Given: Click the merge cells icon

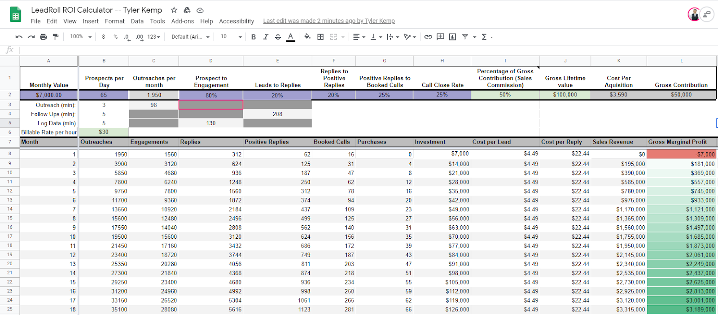Looking at the screenshot, I should tap(333, 37).
